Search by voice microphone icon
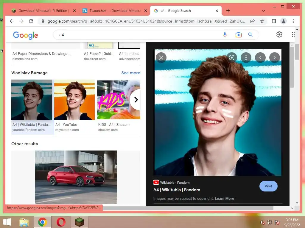Viewport: 305px width, 228px height. coord(225,35)
